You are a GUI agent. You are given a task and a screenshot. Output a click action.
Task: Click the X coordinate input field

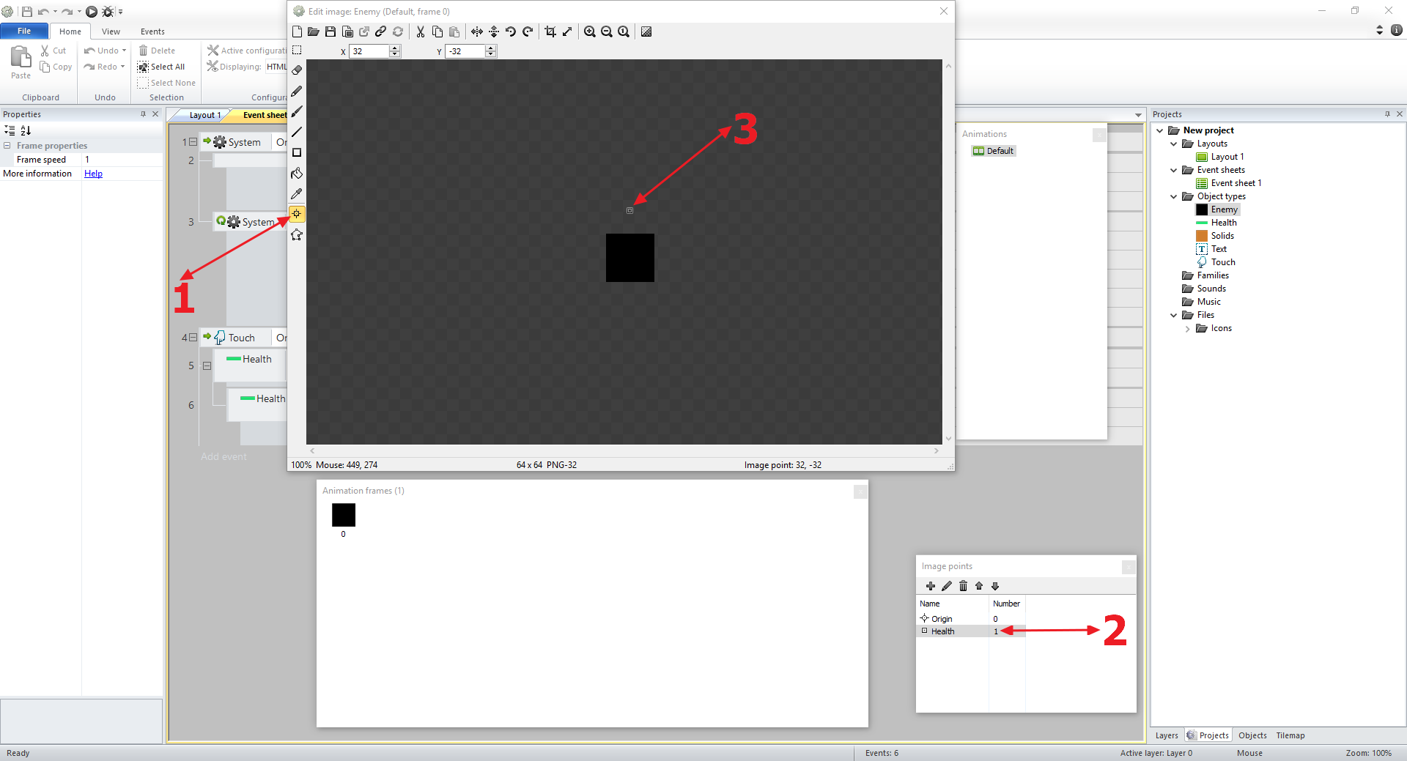(369, 51)
